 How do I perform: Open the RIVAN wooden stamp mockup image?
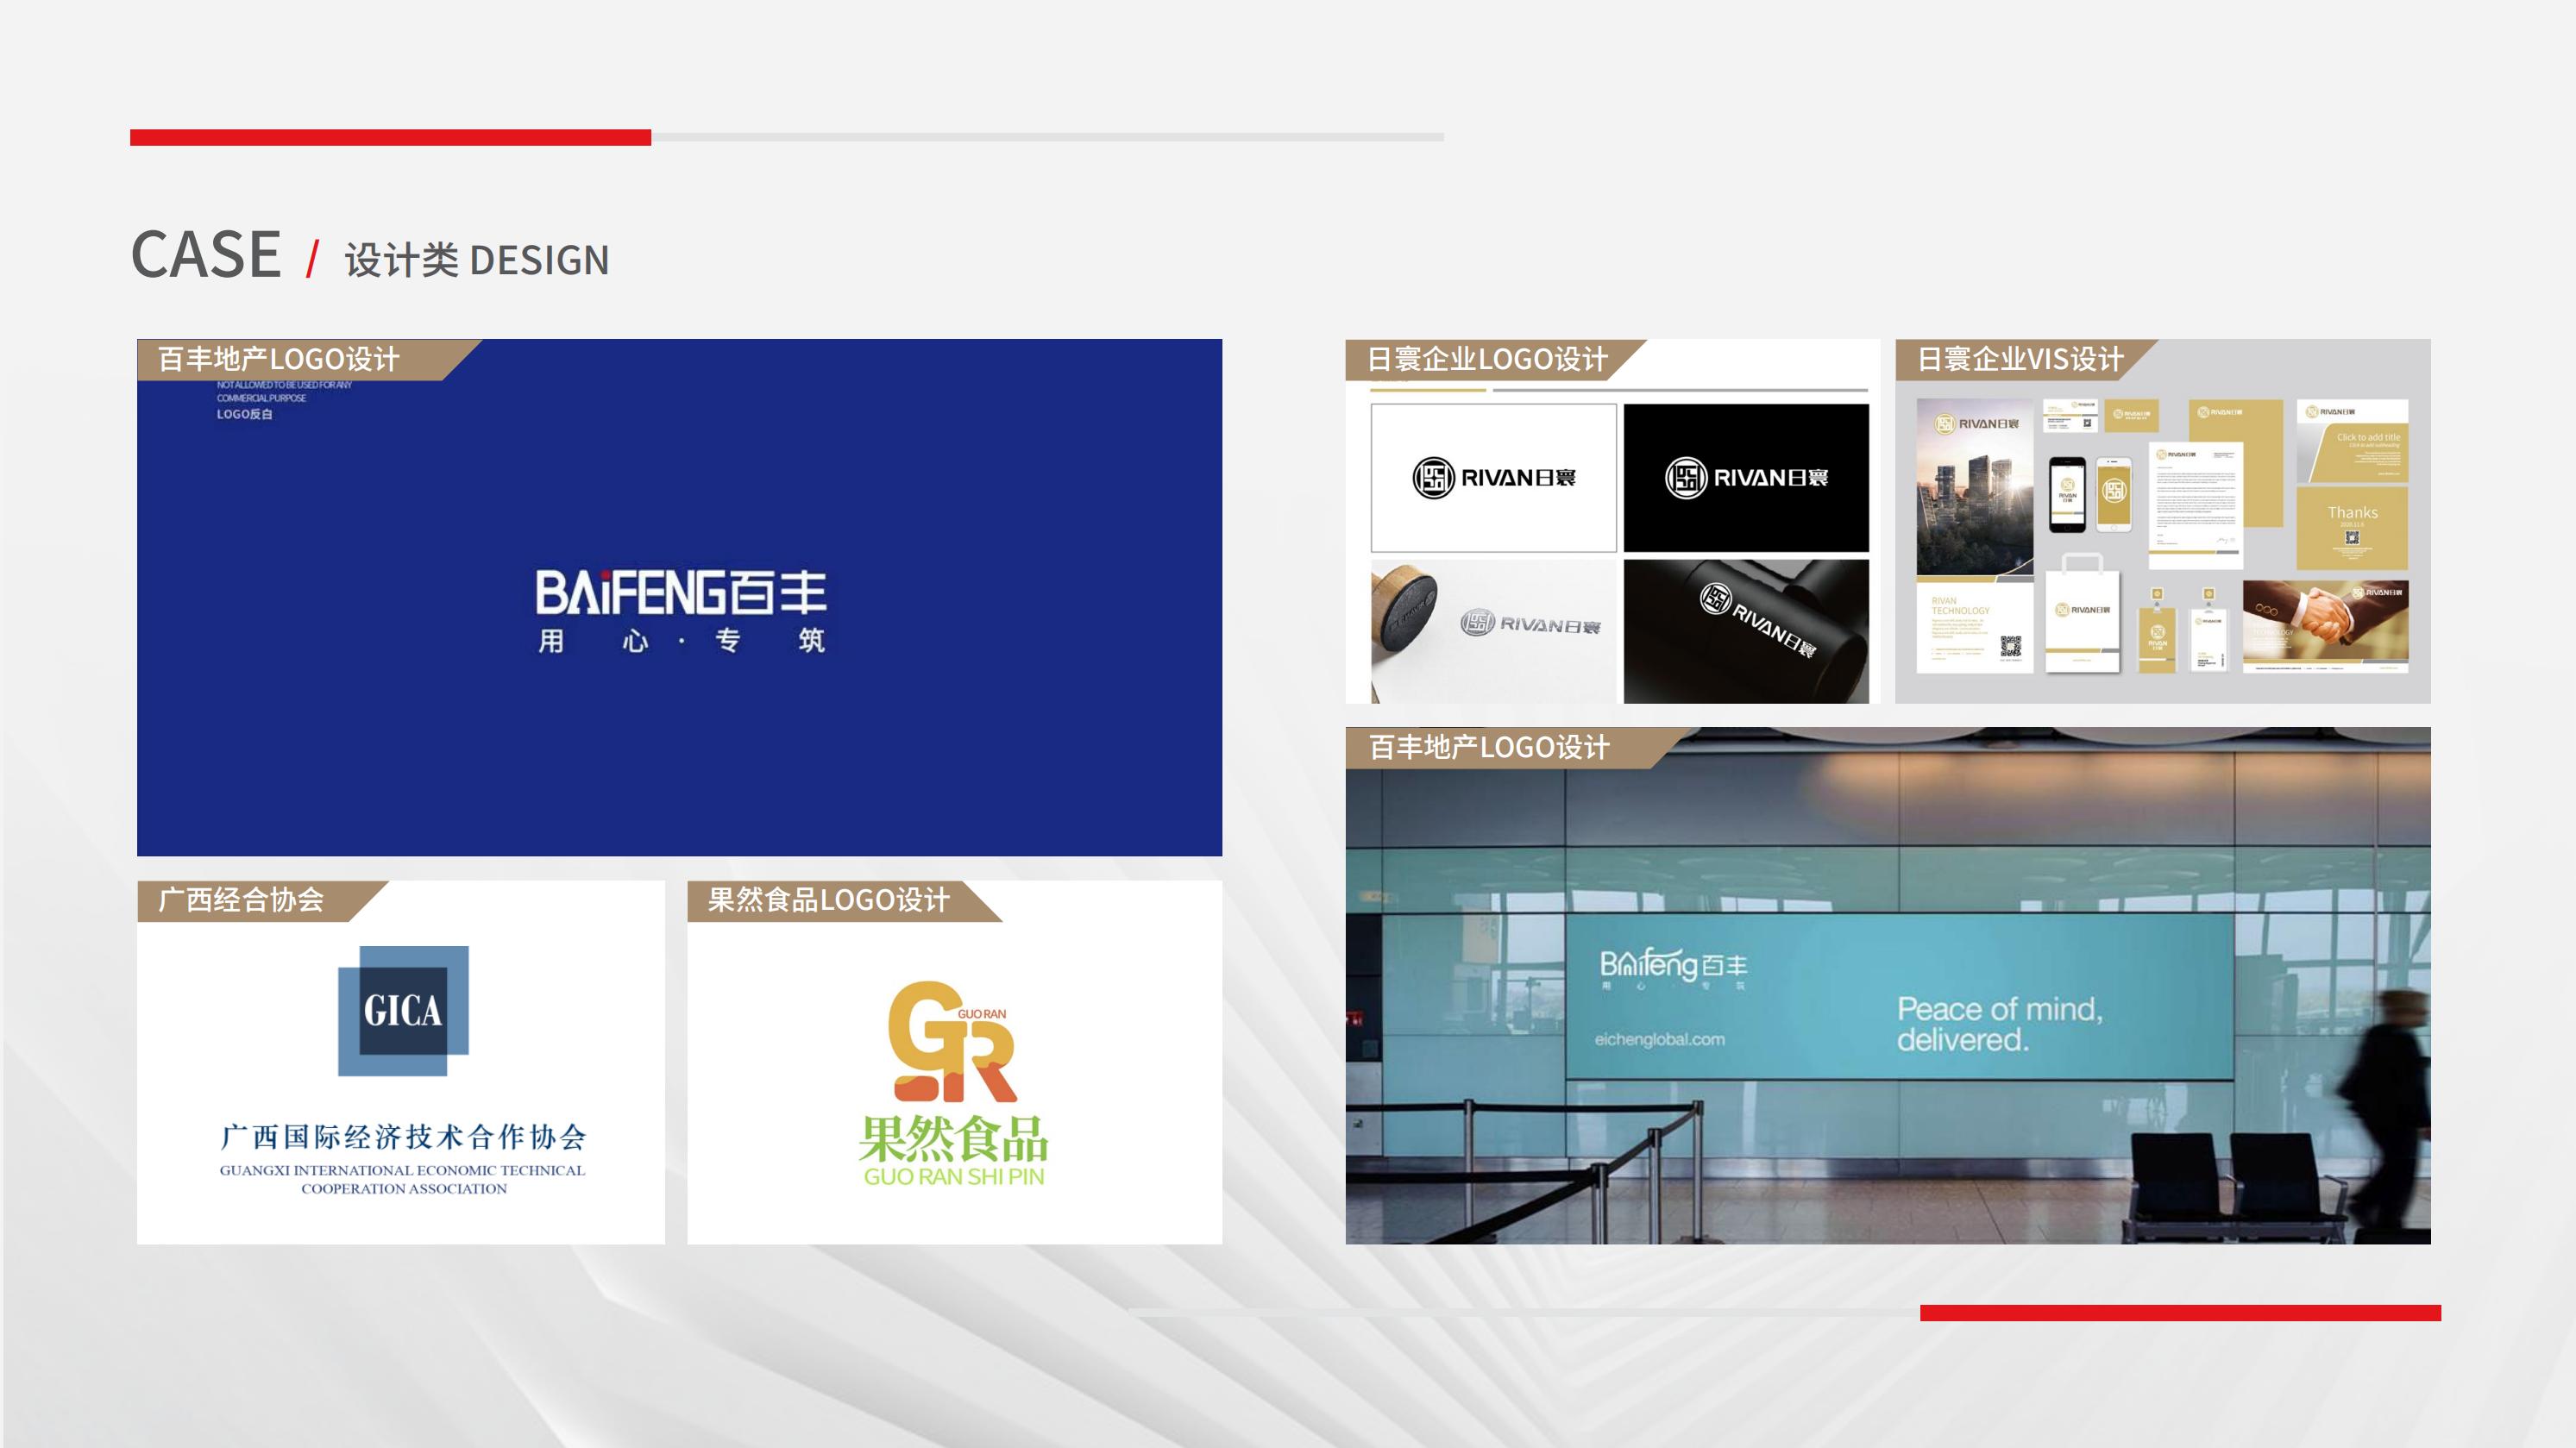(x=1494, y=631)
